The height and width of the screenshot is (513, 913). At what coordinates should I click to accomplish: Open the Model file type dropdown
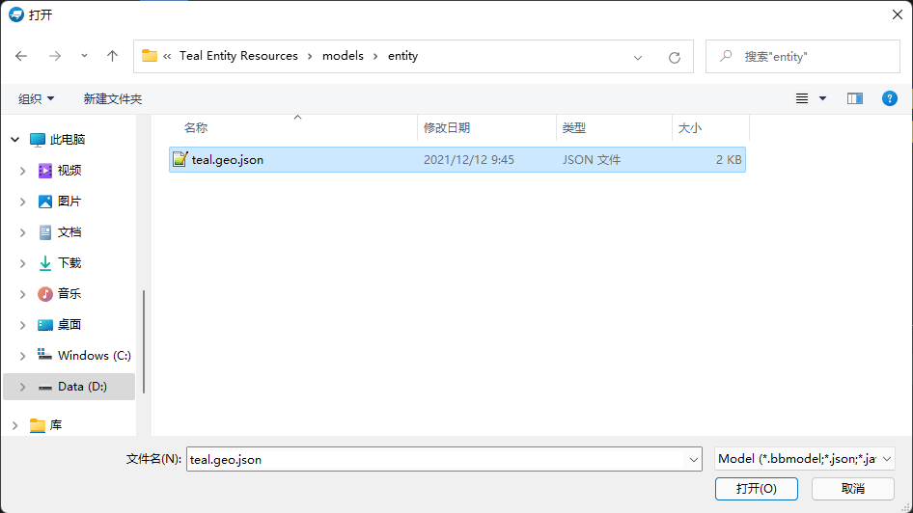(805, 459)
